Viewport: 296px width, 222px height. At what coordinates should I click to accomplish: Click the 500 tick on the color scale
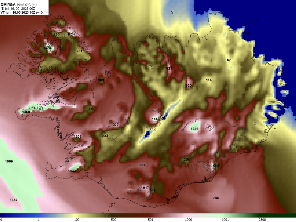pos(114,220)
